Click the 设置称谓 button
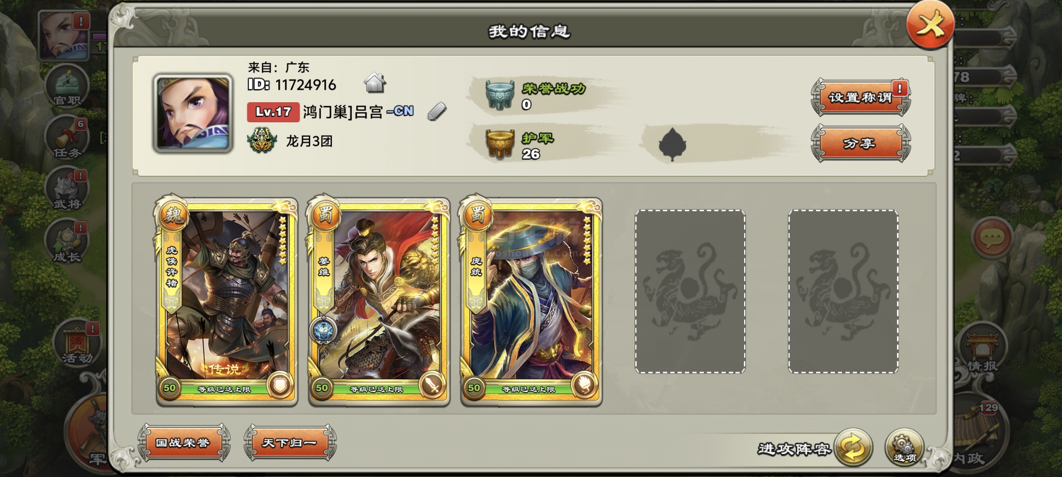1062x477 pixels. pos(861,97)
